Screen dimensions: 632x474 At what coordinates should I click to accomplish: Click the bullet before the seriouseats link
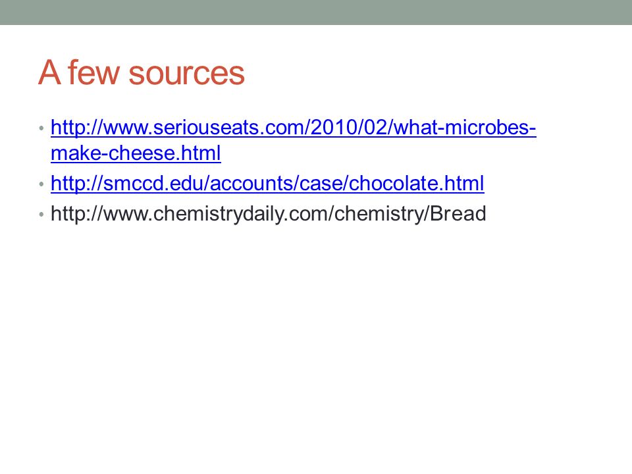[x=41, y=128]
